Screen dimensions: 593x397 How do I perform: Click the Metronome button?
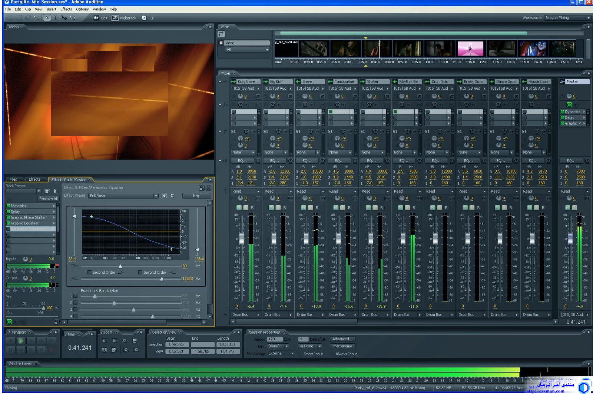343,346
